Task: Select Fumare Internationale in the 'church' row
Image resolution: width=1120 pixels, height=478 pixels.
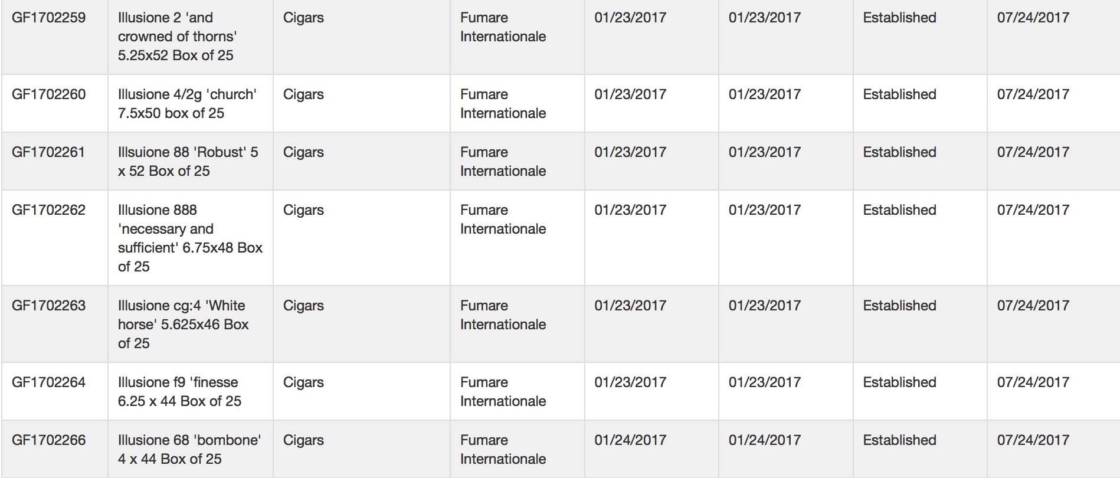Action: pos(503,104)
